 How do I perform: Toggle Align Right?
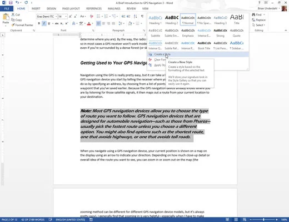coord(108,23)
